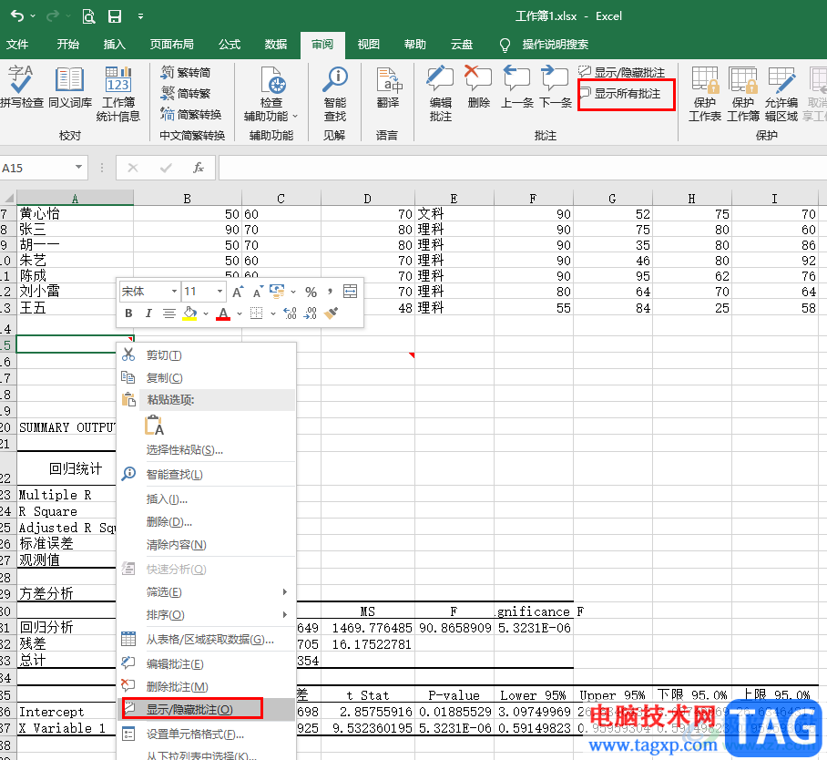The height and width of the screenshot is (760, 827).
Task: Click the 操作说明搜索 search box
Action: coord(555,45)
